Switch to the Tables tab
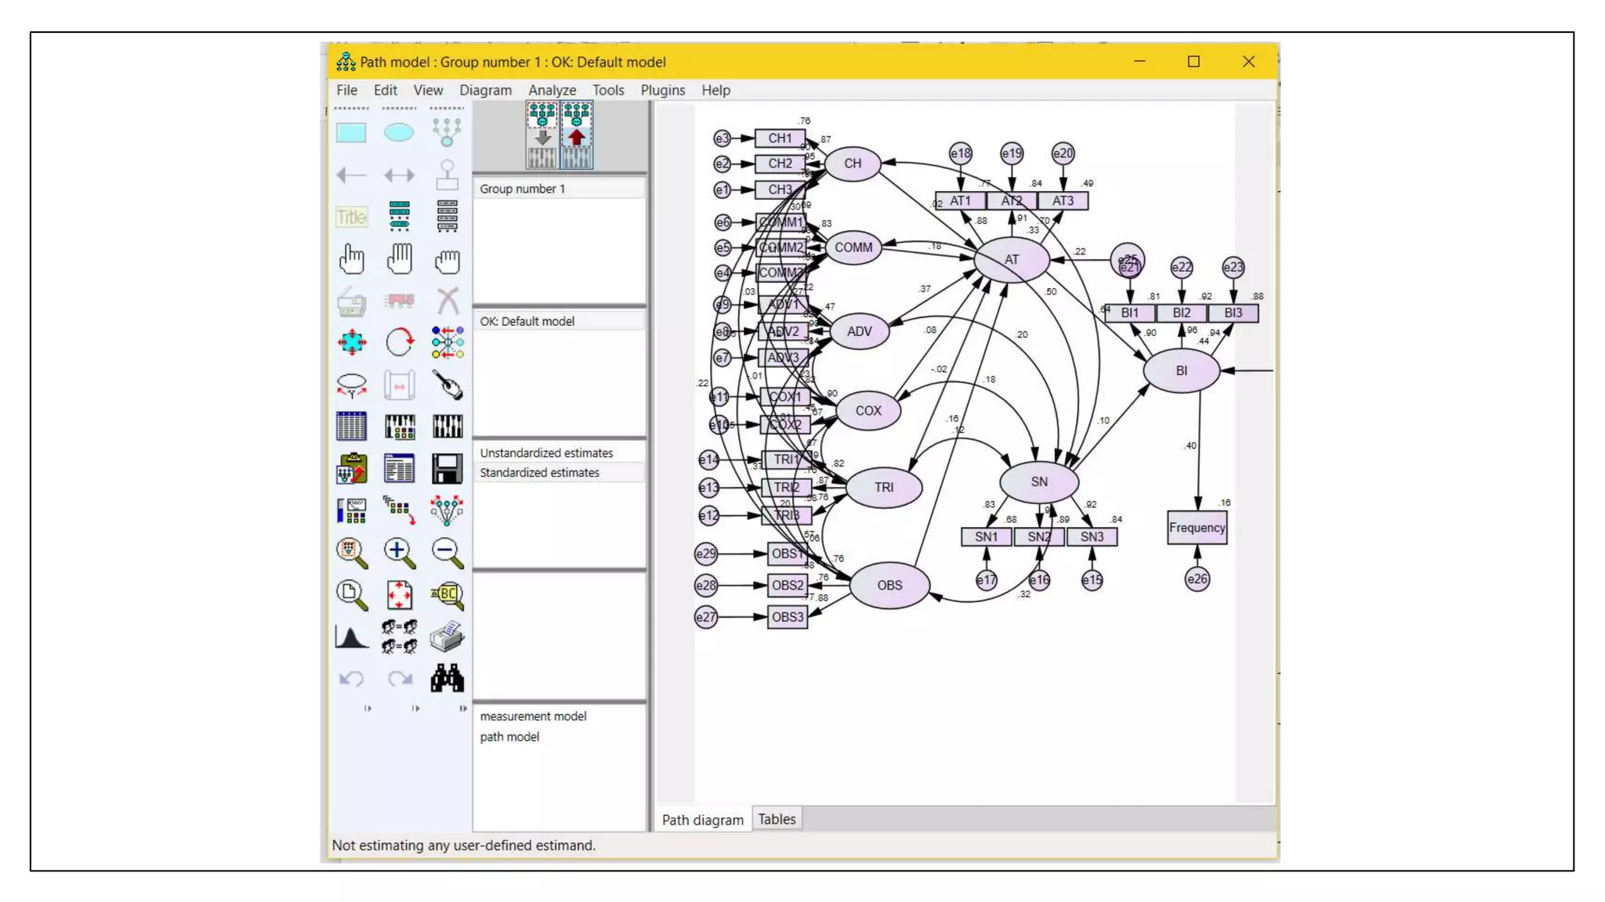Viewport: 1605px width, 902px height. tap(777, 819)
